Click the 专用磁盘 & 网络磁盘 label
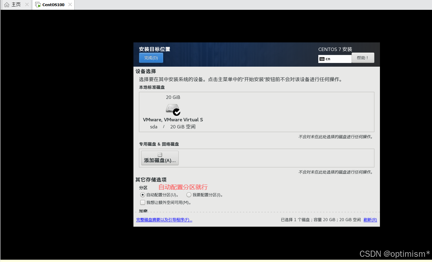 (159, 144)
